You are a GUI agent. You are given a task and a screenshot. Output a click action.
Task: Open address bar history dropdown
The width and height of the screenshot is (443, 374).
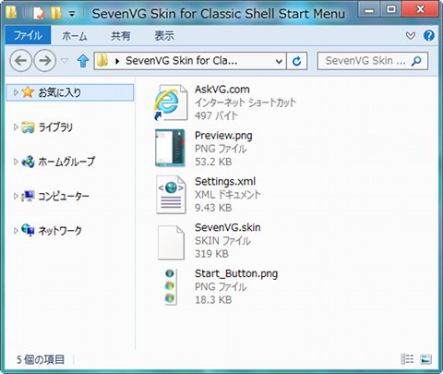pos(279,61)
